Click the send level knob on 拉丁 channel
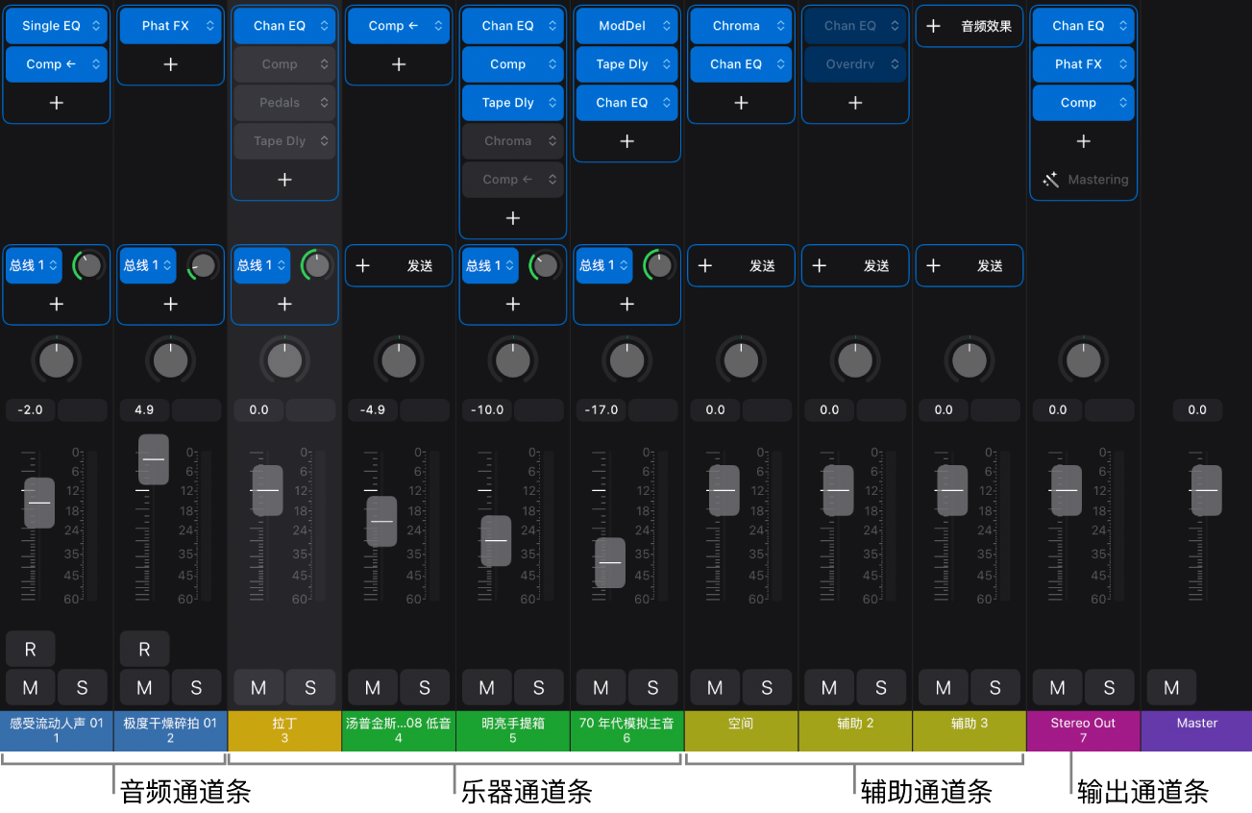 click(315, 266)
